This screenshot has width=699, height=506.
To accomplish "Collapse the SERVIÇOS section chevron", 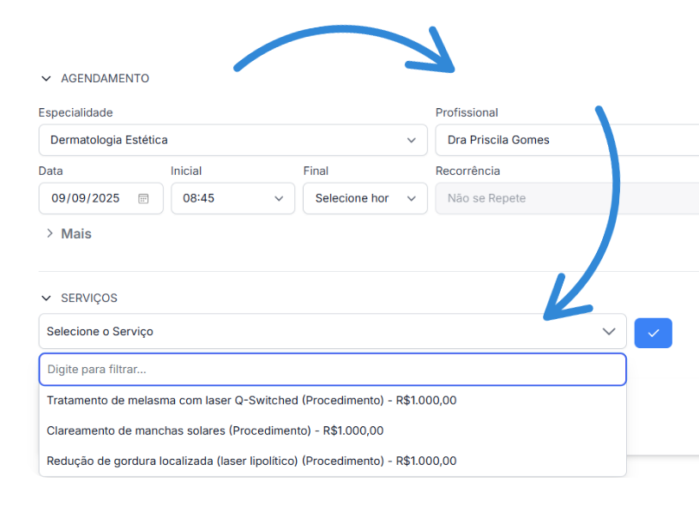I will coord(46,298).
